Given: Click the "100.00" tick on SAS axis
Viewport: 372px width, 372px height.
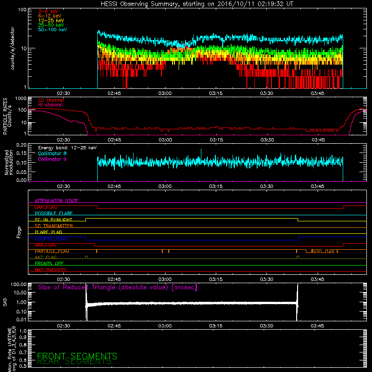Looking at the screenshot, I should tap(19, 285).
